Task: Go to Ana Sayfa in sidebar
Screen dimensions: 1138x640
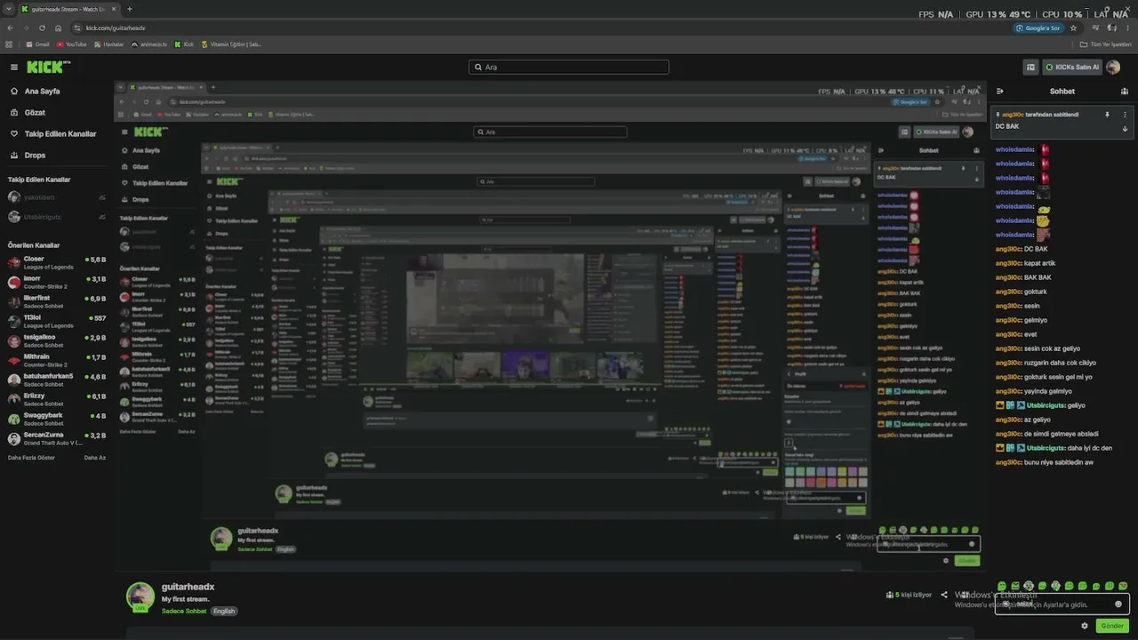Action: [36, 91]
